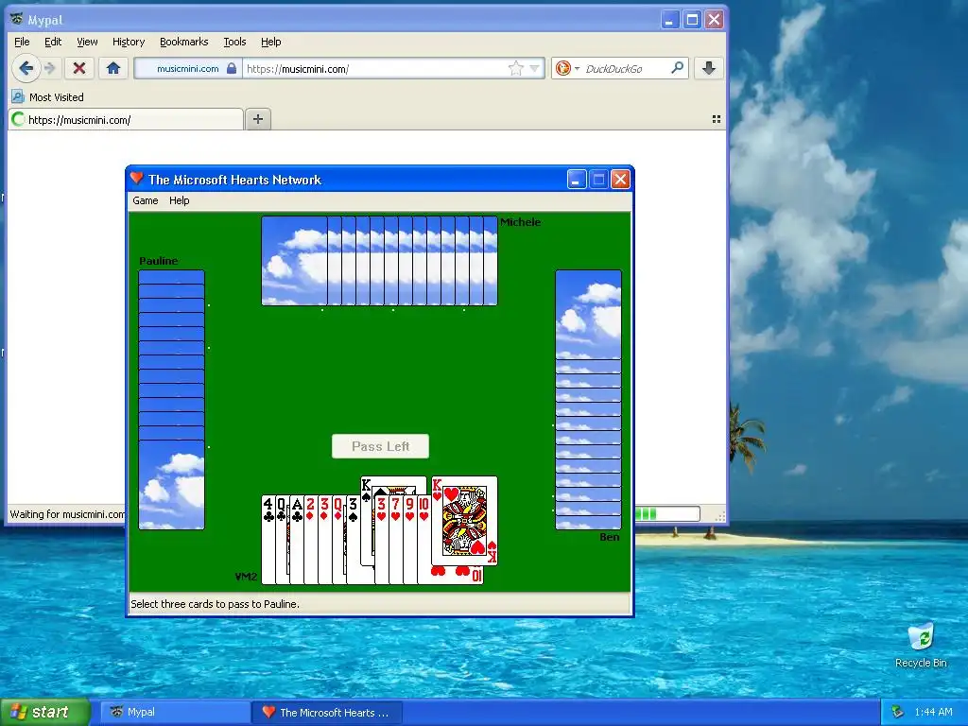This screenshot has height=726, width=968.
Task: Click the search magnifier icon
Action: 677,68
